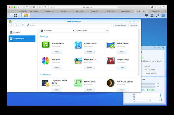Click the Manual Install button
Image resolution: width=174 pixels, height=115 pixels.
pos(120,25)
